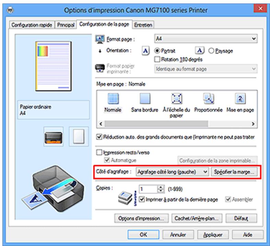Pick the À l'échelle du papier icon
The width and height of the screenshot is (270, 246).
(177, 99)
